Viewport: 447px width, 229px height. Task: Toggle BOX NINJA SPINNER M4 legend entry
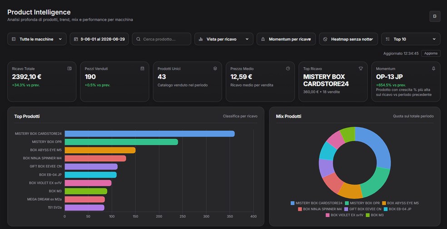click(319, 209)
